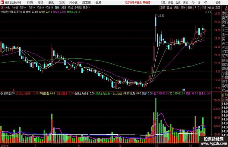Click the yellow star near October volume
The image size is (228, 147).
pyautogui.click(x=153, y=126)
